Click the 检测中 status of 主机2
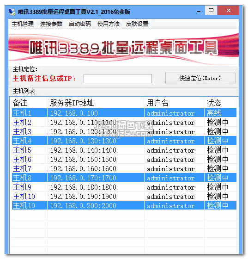This screenshot has width=248, height=259. pyautogui.click(x=218, y=123)
